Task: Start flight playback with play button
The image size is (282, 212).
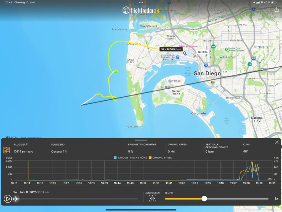Action: click(x=8, y=199)
